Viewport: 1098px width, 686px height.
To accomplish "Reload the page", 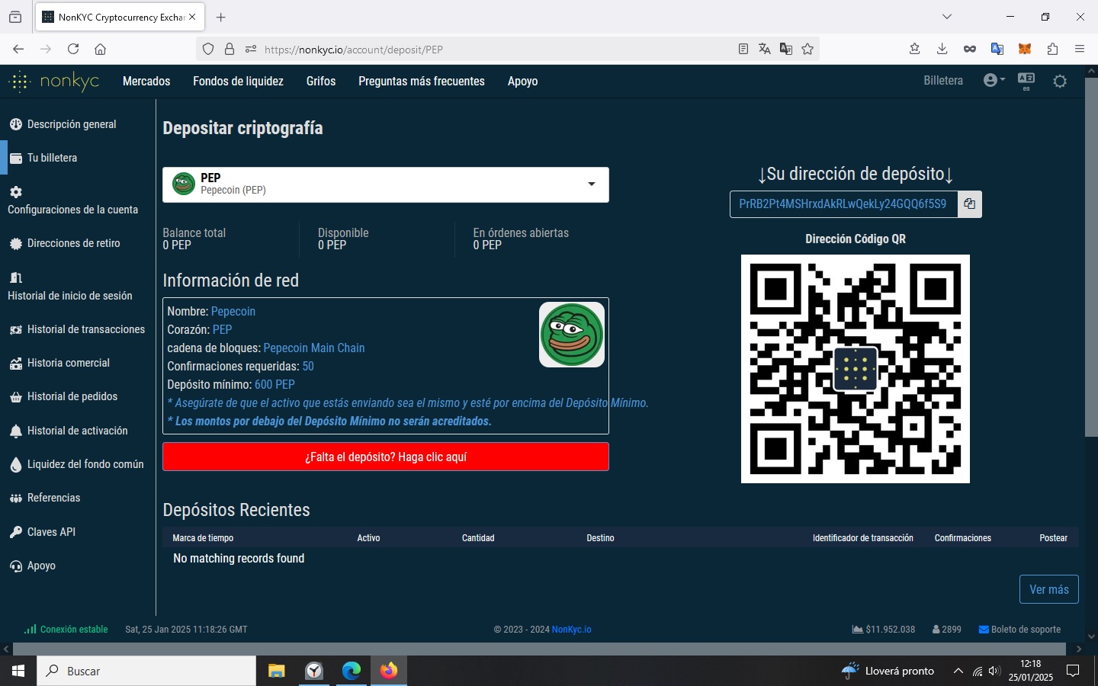I will (x=73, y=49).
